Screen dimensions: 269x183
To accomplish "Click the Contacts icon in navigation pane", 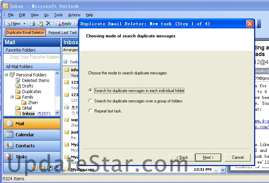I will (9, 146).
